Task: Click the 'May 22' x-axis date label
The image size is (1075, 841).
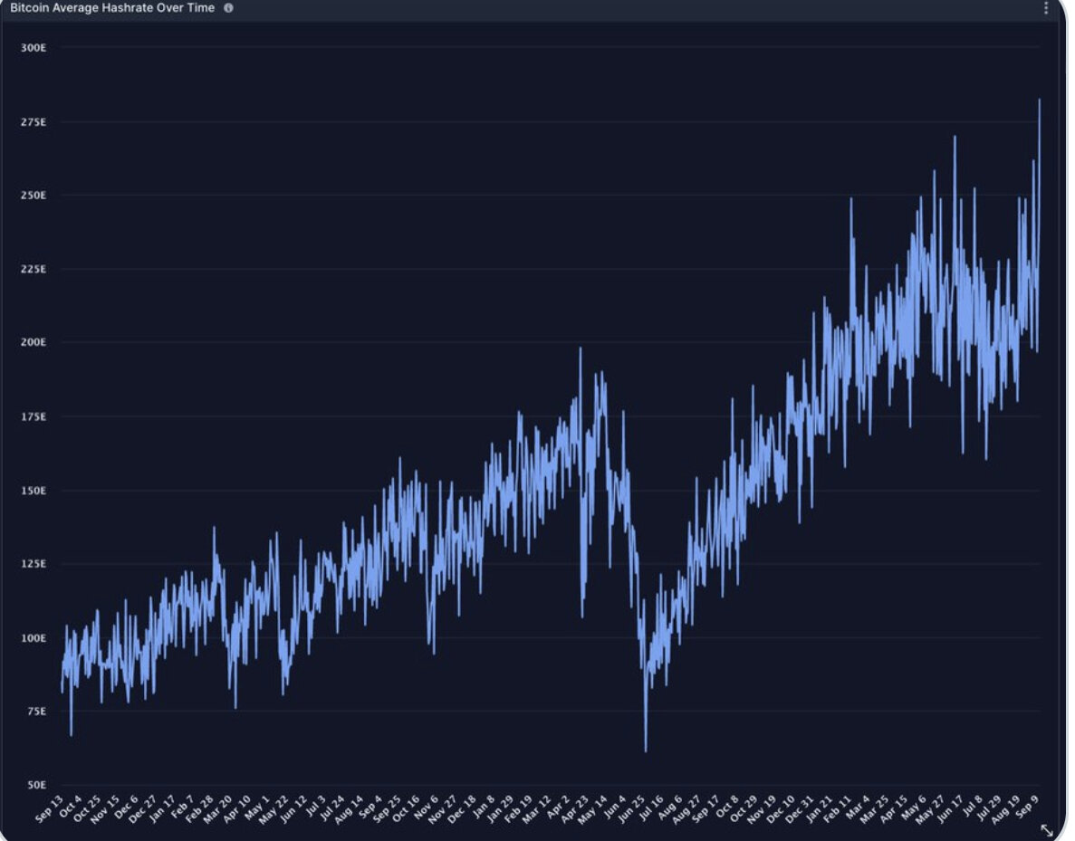Action: (274, 809)
